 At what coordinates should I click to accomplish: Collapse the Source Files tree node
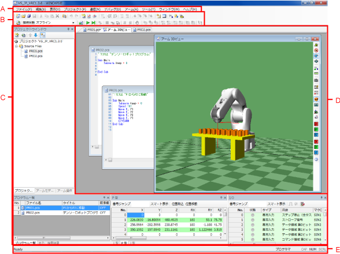16,46
